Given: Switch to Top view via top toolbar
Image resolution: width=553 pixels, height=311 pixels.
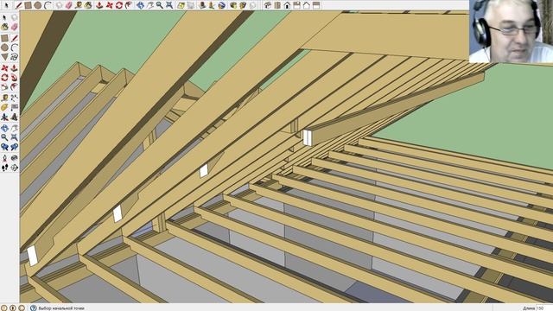Looking at the screenshot, I should (277, 5).
